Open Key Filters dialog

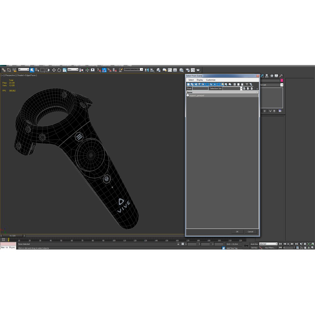[x=270, y=248]
